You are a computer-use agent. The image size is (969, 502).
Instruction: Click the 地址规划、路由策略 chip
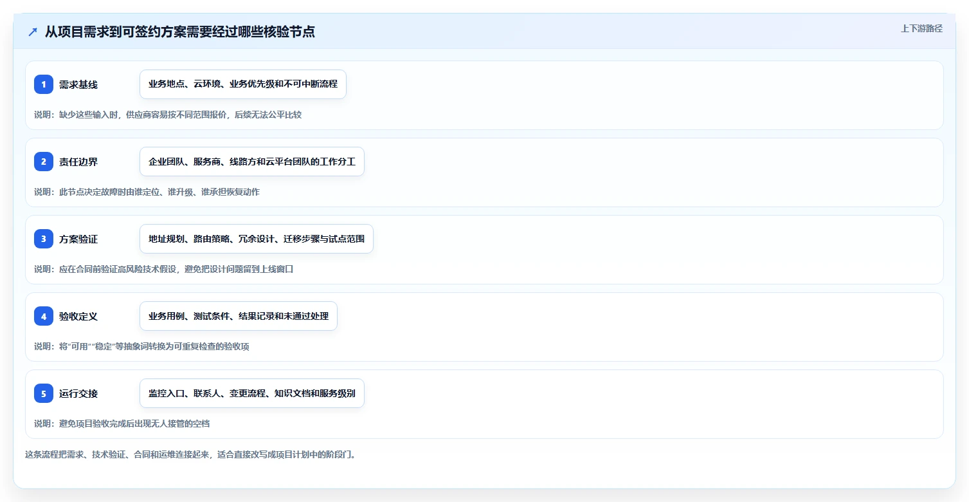[257, 239]
